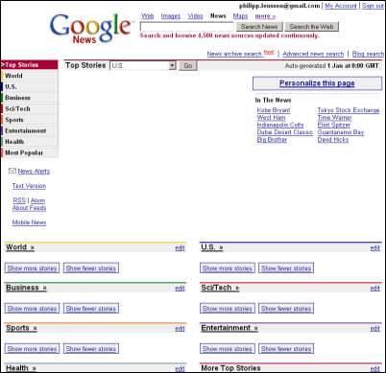The width and height of the screenshot is (386, 373).
Task: Click the Atom feed link
Action: coord(37,200)
